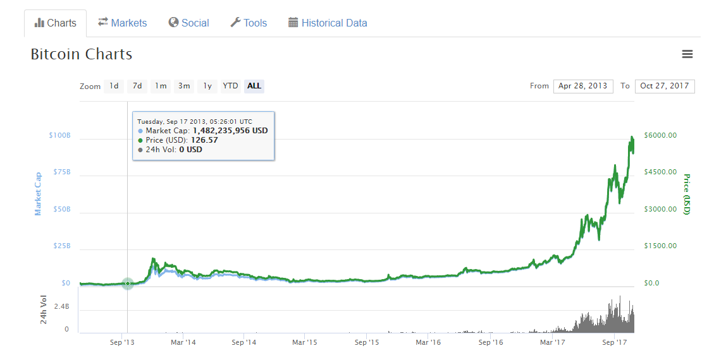Click the Sep '16 axis date

pyautogui.click(x=491, y=342)
